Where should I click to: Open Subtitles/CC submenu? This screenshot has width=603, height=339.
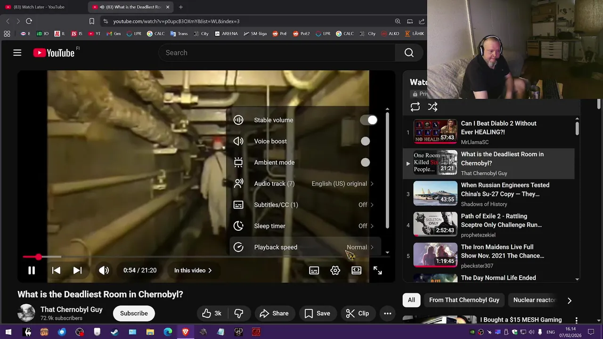point(305,205)
